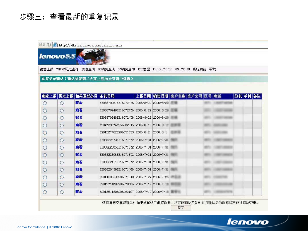Select 确定上报 radio for host EB03822573

45,140
